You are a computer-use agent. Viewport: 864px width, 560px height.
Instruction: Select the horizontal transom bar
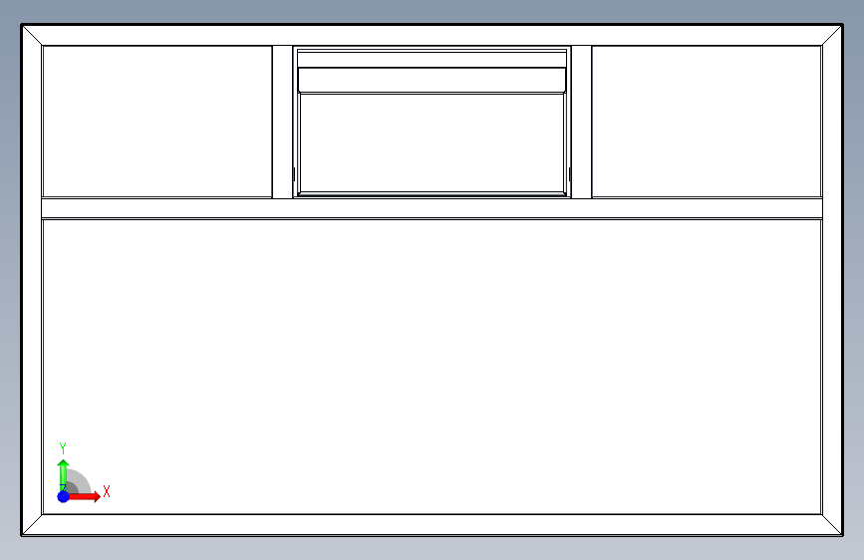(x=432, y=208)
